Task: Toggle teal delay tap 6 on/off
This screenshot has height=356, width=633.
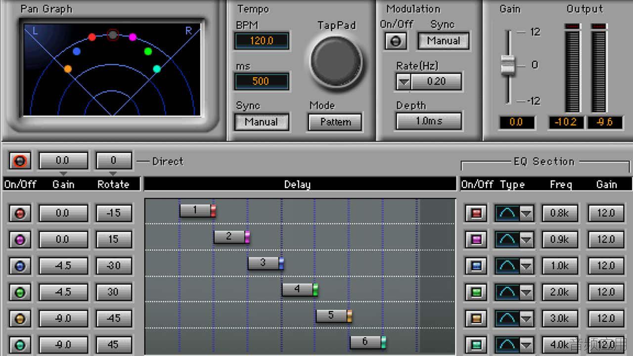Action: point(20,345)
